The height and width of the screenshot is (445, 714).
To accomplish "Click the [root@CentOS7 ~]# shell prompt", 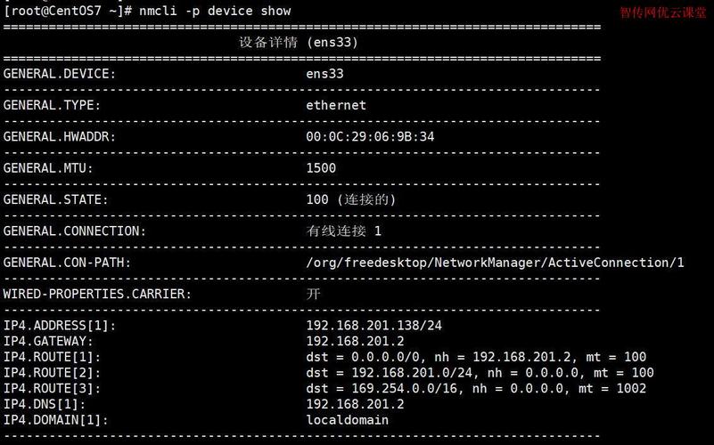I will pos(68,11).
